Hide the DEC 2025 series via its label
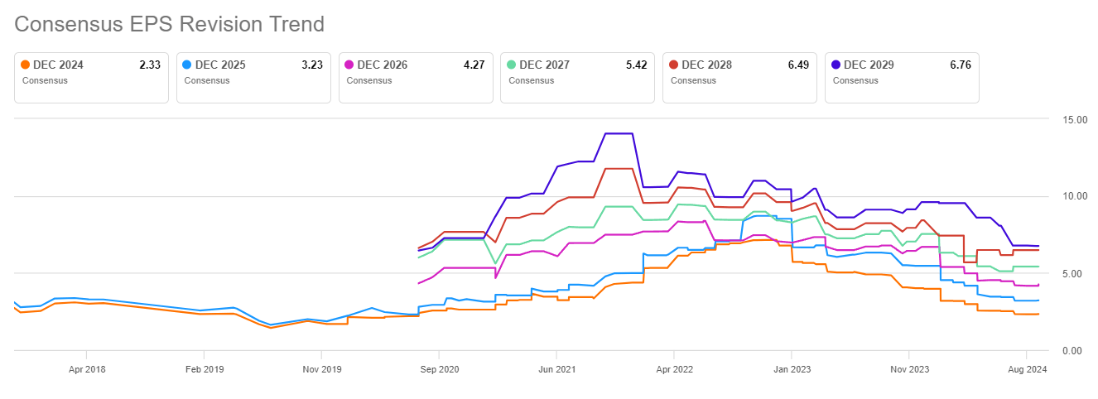The image size is (1098, 399). coord(220,65)
